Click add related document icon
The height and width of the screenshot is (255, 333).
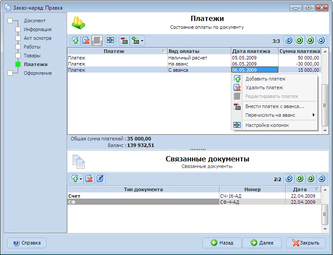coord(75,179)
